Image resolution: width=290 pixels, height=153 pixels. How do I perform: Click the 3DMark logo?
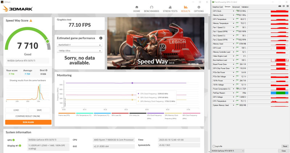coord(18,8)
